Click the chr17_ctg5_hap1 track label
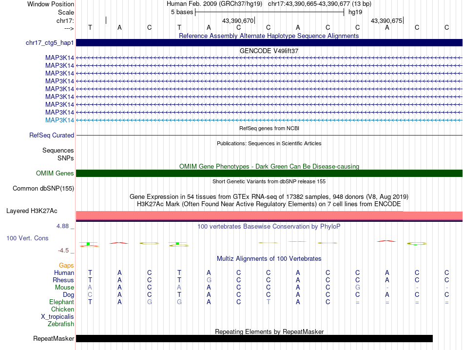This screenshot has height=350, width=463. 50,43
